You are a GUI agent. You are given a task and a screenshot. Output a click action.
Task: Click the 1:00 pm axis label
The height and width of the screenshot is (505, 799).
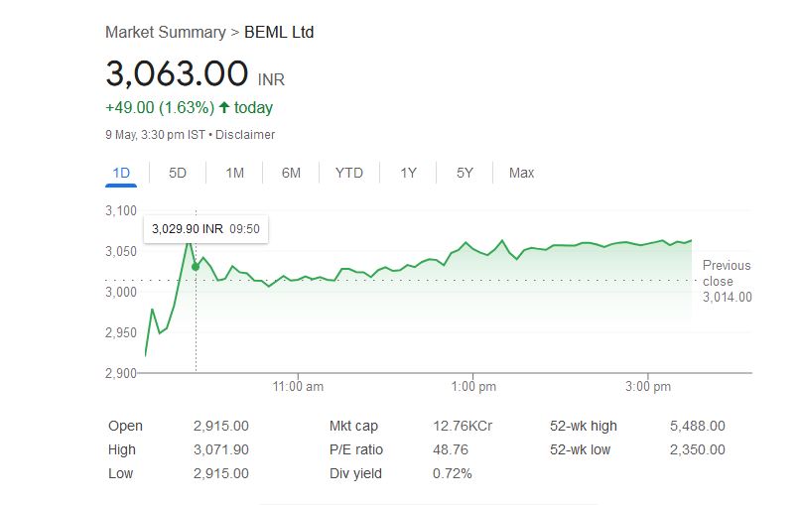473,386
